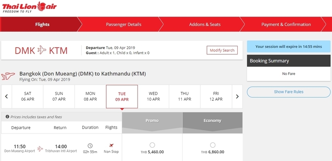This screenshot has width=332, height=161.
Task: Select the Promo fare THB 5,460.00 radio
Action: coord(152,145)
